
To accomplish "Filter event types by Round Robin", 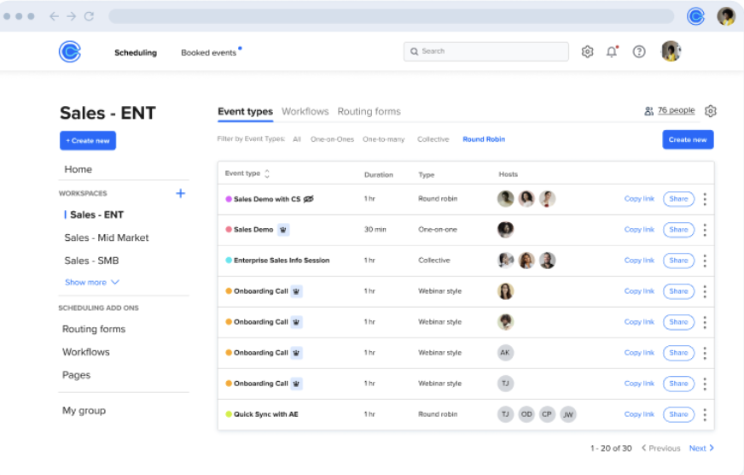I will coord(484,139).
